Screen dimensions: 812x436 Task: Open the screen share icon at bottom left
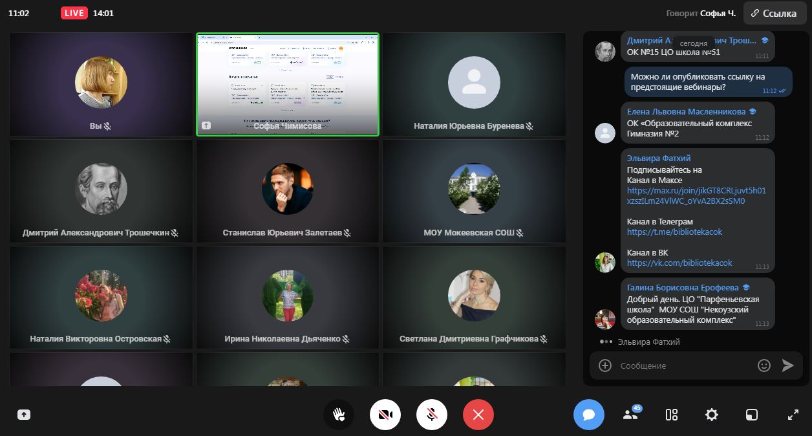(24, 415)
